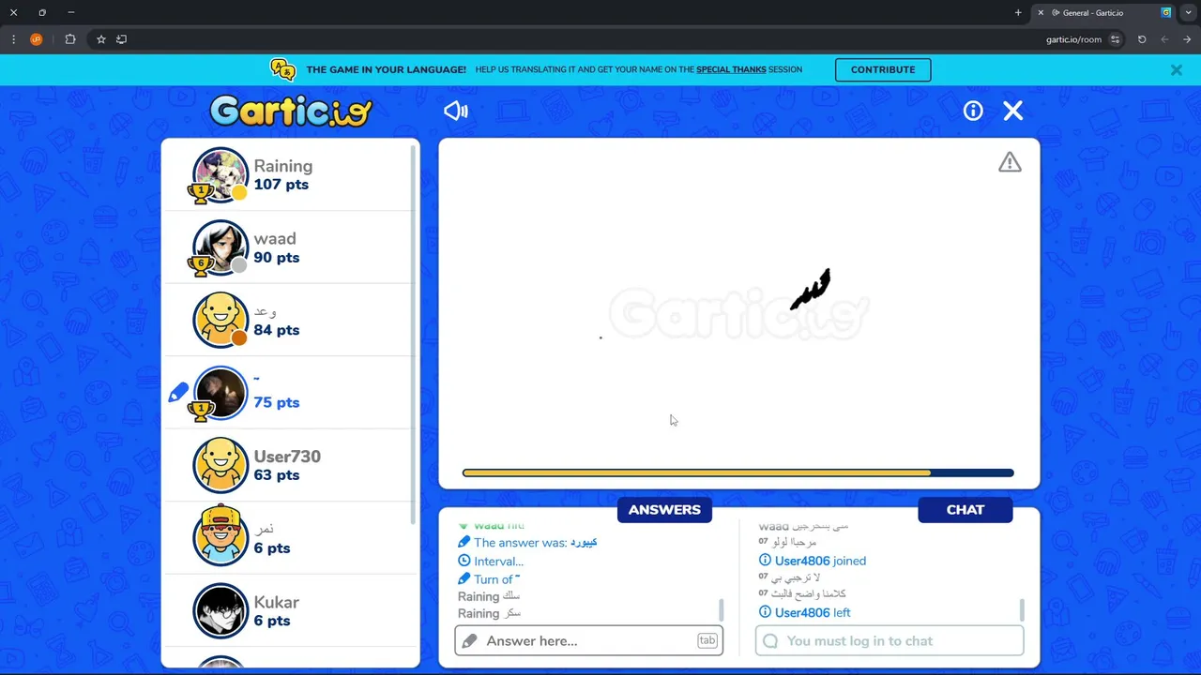Click the '107 pts' score text
1201x675 pixels.
[281, 185]
